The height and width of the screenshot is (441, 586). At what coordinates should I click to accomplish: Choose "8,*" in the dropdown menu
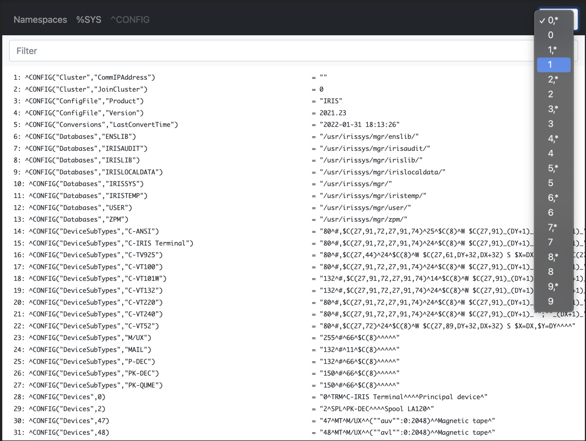point(553,257)
